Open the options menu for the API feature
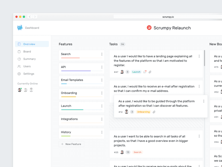Viewport: 222px width, 167px height. click(x=102, y=67)
